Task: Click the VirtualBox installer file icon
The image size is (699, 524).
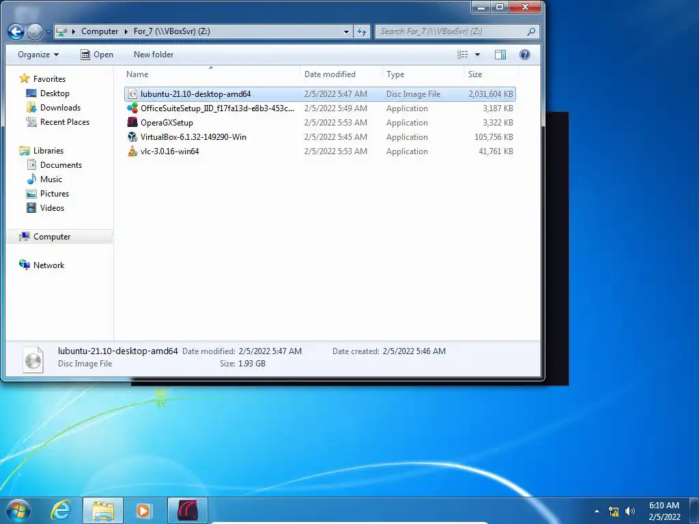Action: (132, 136)
